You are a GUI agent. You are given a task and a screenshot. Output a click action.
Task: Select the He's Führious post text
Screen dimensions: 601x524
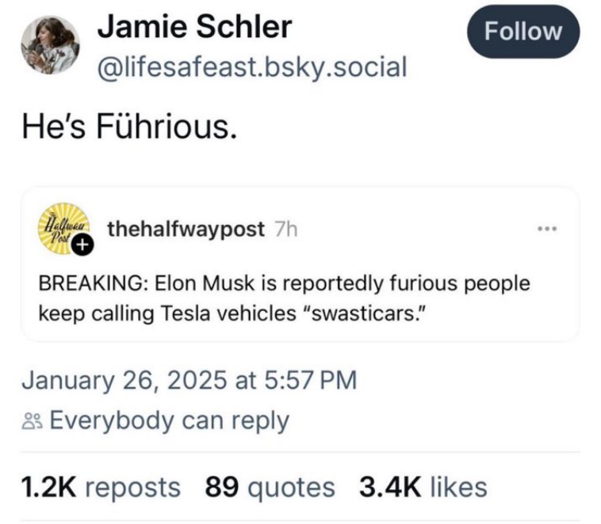[129, 127]
